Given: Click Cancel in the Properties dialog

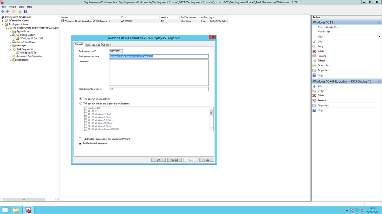Looking at the screenshot, I should coord(175,160).
